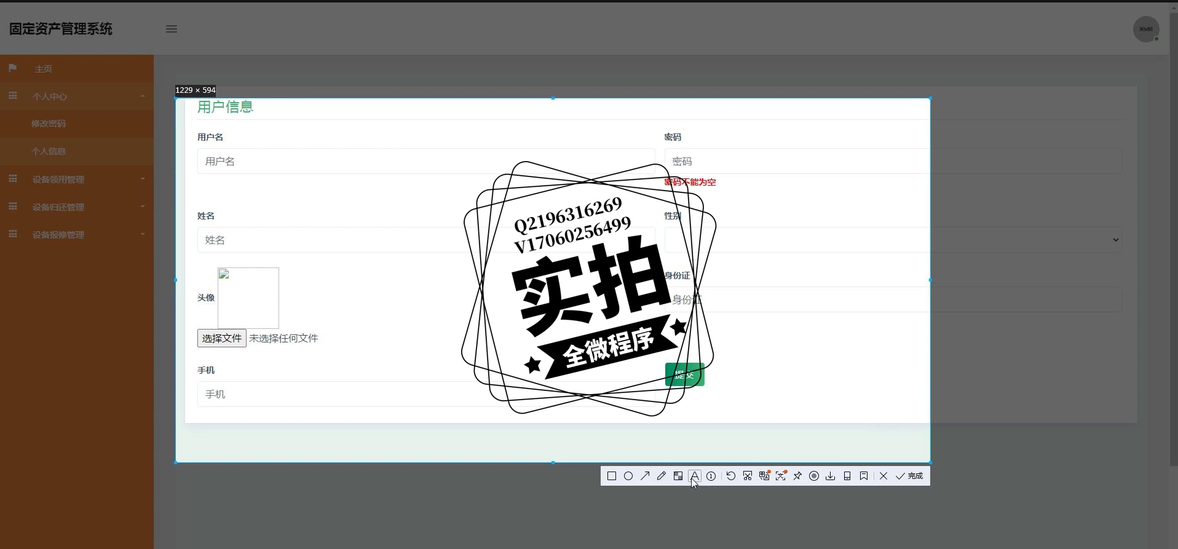Cancel the screenshot with X icon
1178x549 pixels.
pyautogui.click(x=883, y=476)
